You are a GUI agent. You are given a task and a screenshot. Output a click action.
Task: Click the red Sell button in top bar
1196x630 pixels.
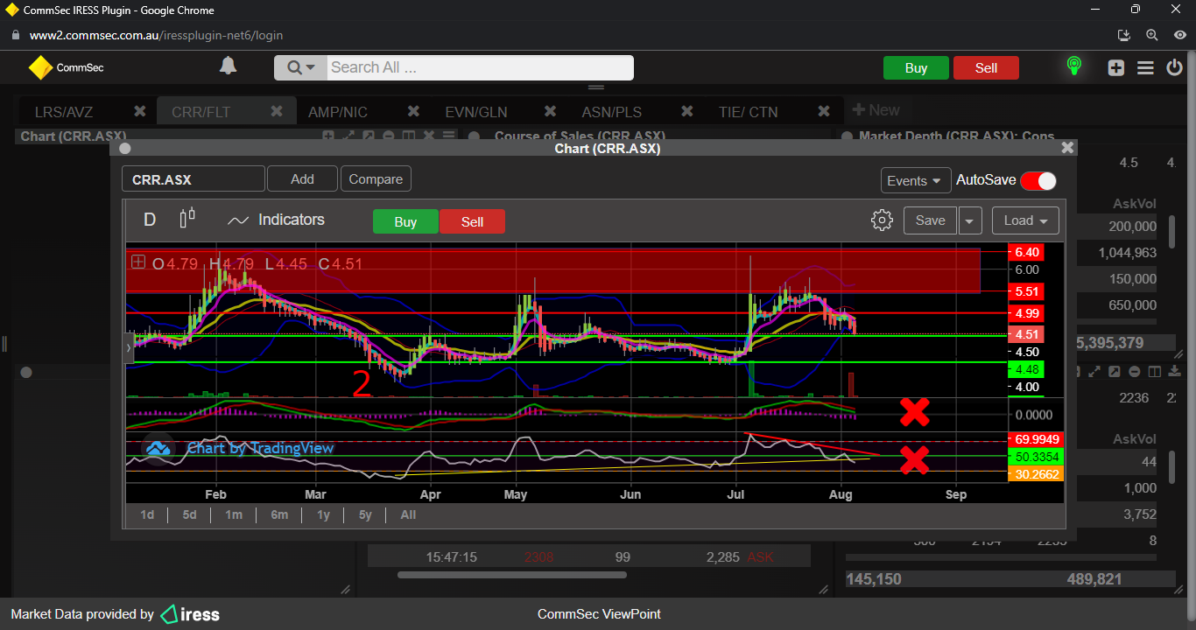[x=986, y=68]
